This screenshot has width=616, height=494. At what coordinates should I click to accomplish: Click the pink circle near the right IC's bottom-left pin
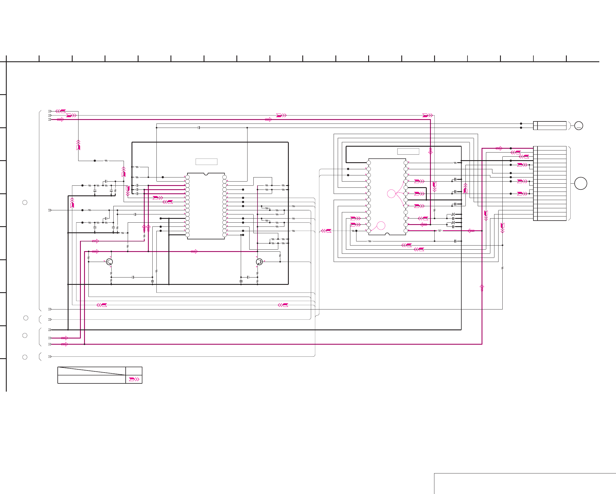pos(381,226)
